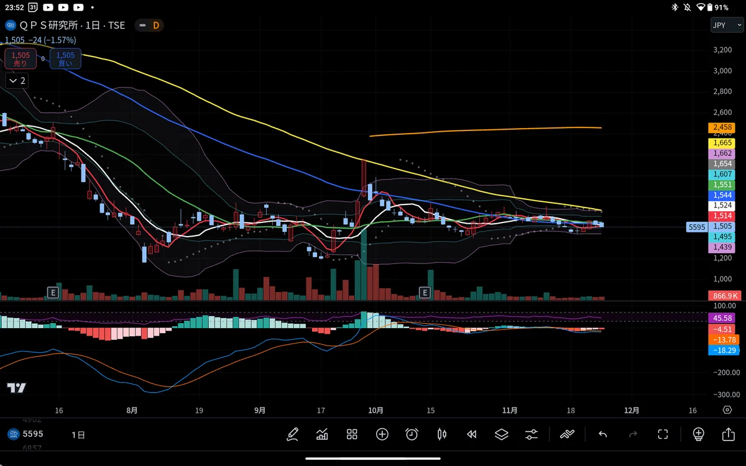
Task: Open the drawing tools pencil
Action: tap(292, 434)
